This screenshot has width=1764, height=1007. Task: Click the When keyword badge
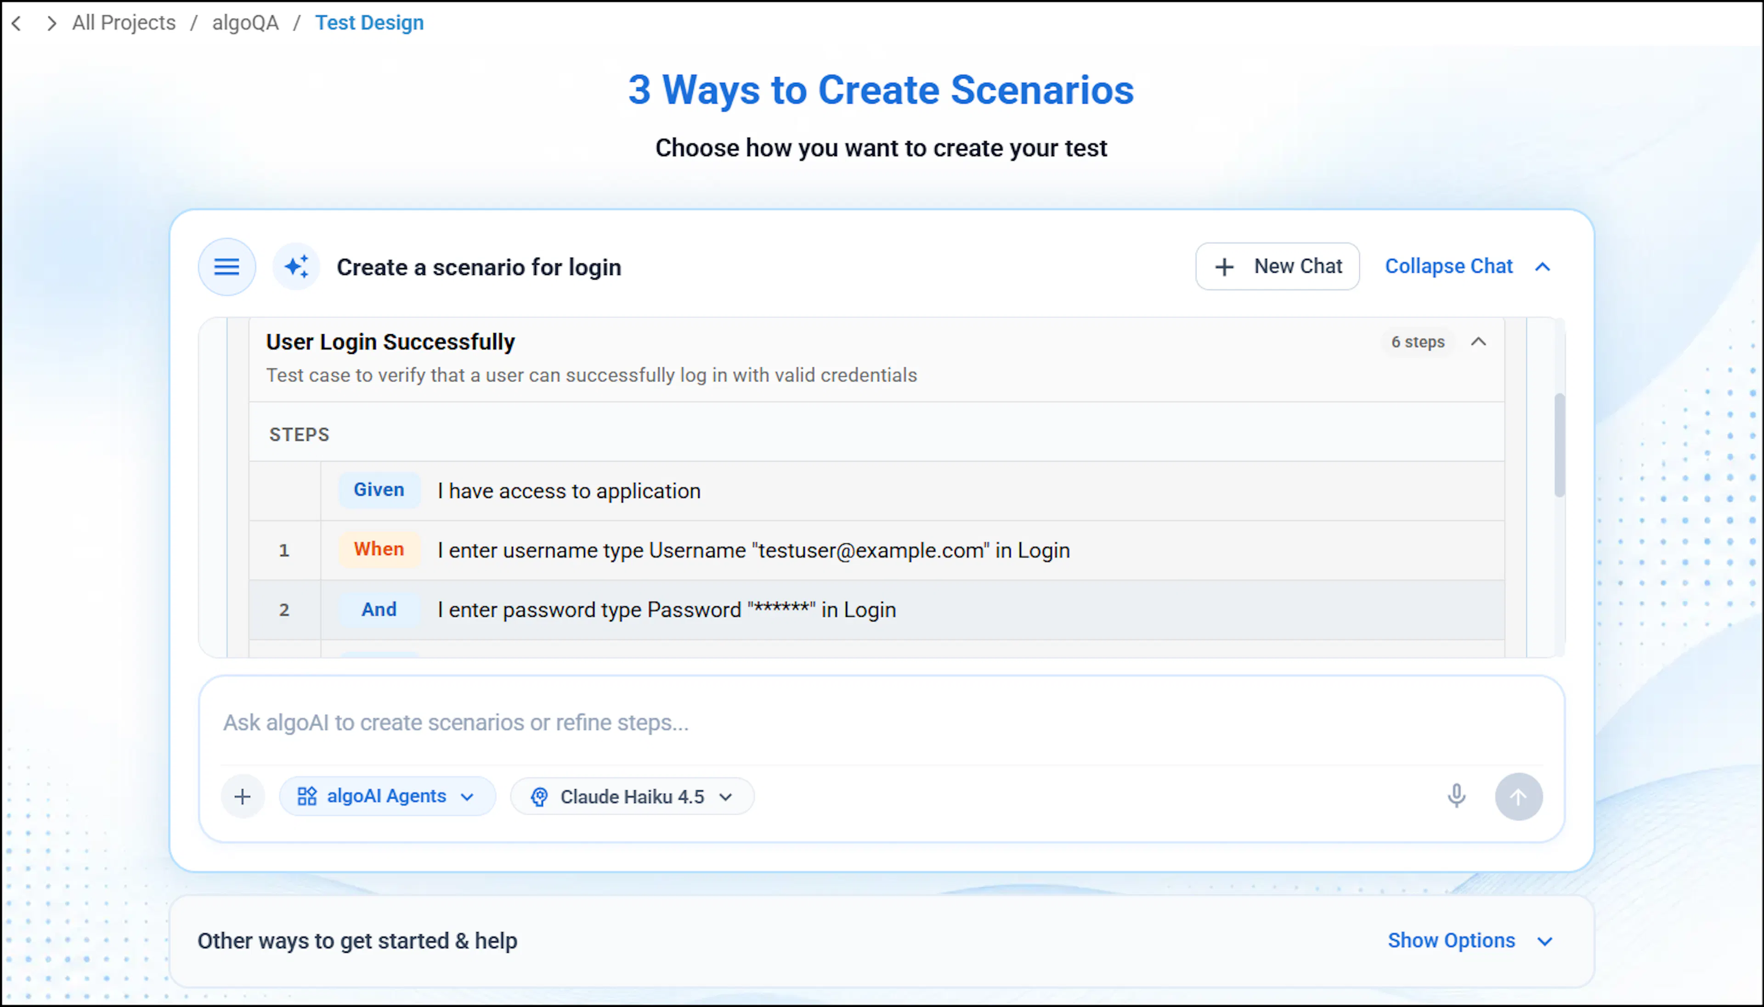tap(379, 549)
